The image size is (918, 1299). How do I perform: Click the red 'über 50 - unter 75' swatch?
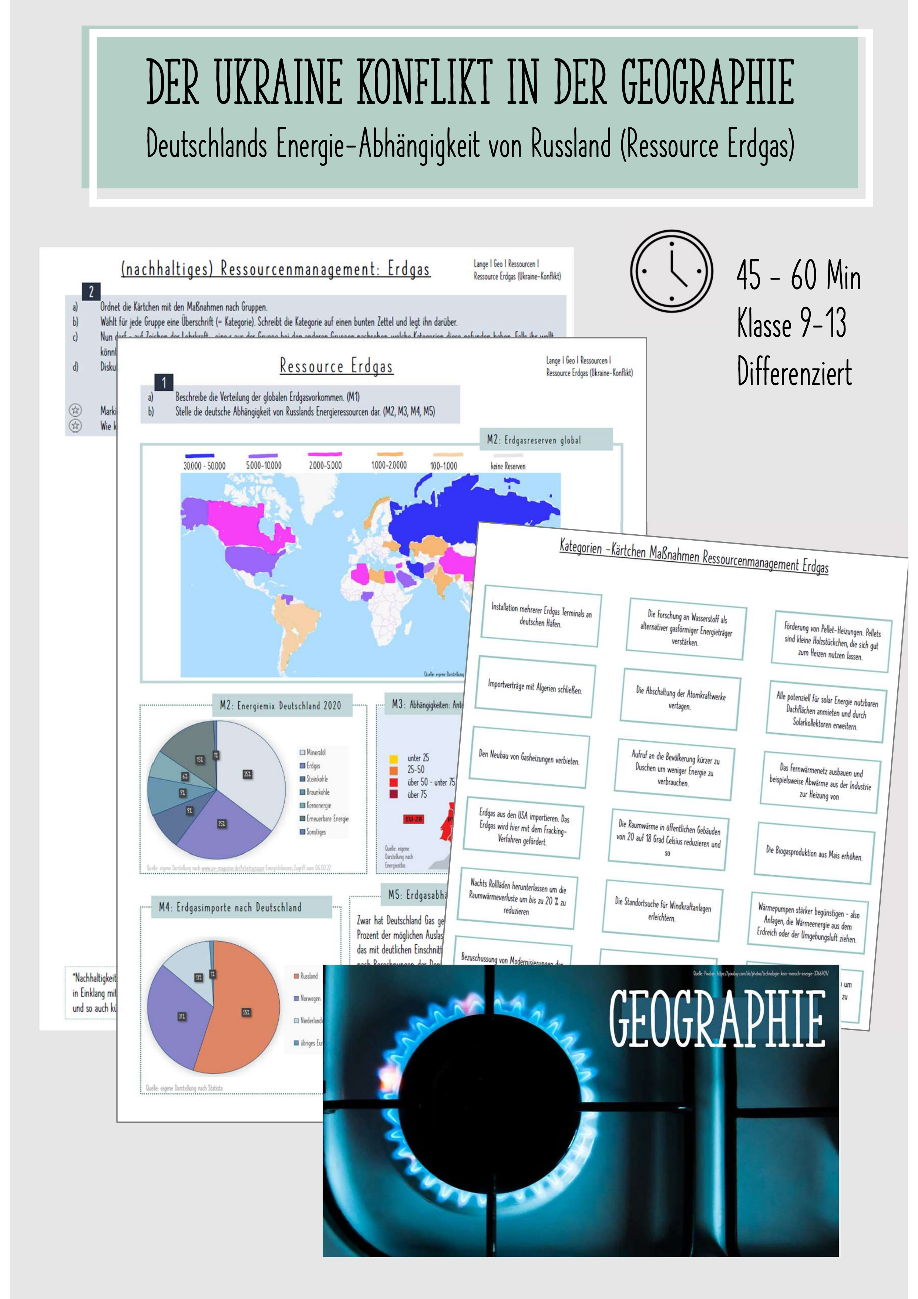click(394, 782)
